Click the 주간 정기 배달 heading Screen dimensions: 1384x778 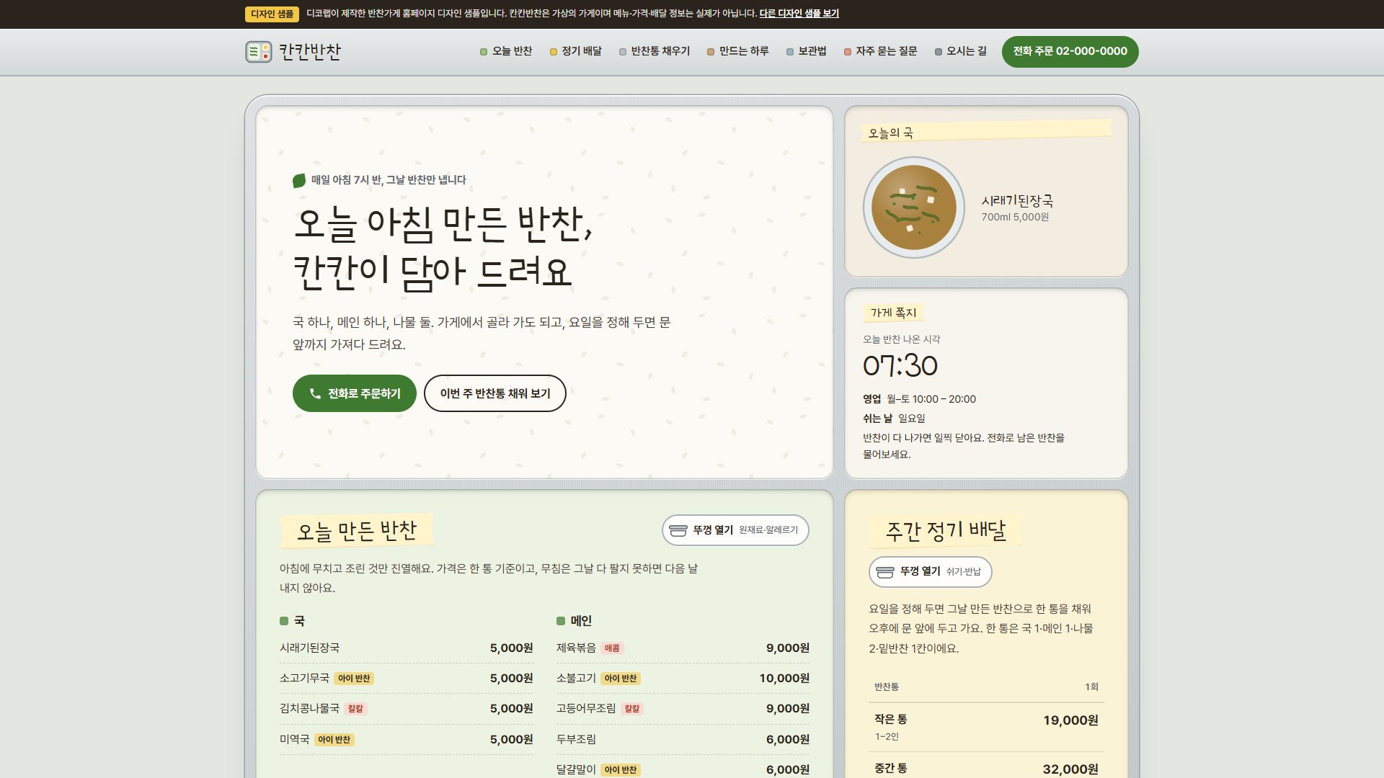pos(946,532)
